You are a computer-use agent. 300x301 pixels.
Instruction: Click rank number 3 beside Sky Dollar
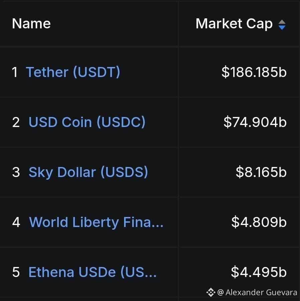pyautogui.click(x=16, y=172)
